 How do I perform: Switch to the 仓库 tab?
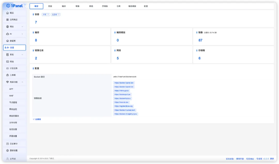[119, 6]
